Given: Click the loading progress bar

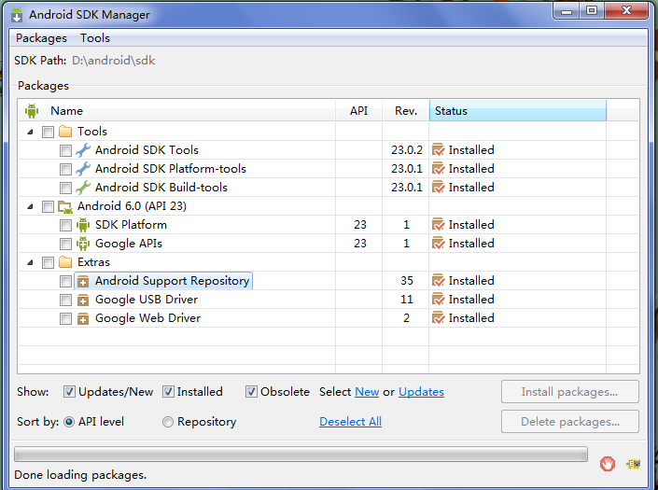Looking at the screenshot, I should [301, 455].
